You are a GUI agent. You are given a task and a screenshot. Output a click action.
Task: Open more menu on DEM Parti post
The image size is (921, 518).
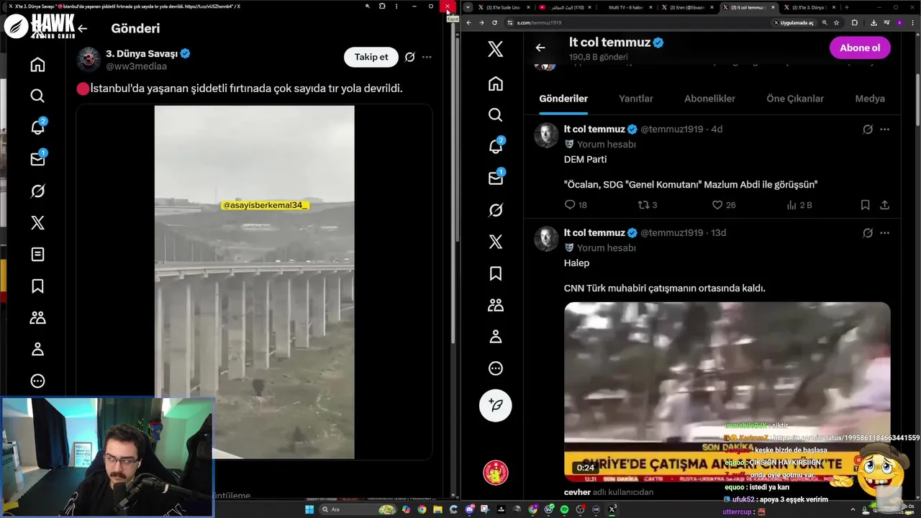pos(885,129)
